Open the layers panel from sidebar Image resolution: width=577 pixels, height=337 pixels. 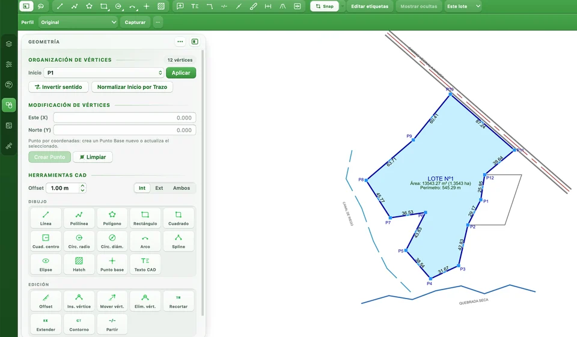click(9, 44)
